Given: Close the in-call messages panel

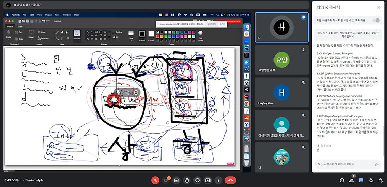Looking at the screenshot, I should 379,7.
